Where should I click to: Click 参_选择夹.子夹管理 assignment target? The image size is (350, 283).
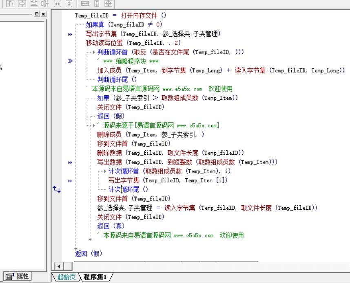pyautogui.click(x=125, y=208)
